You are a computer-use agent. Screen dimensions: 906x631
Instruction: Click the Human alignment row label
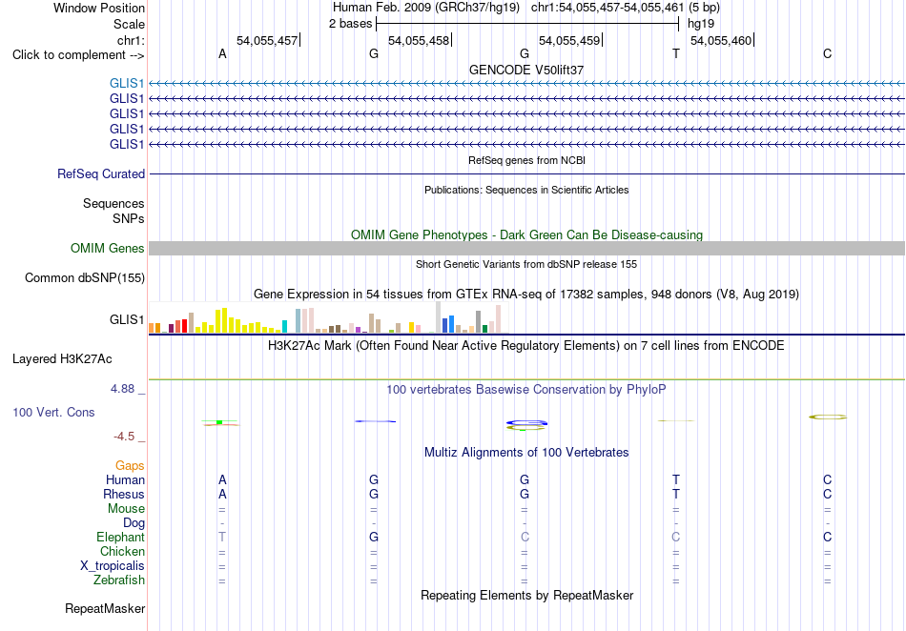[x=125, y=479]
